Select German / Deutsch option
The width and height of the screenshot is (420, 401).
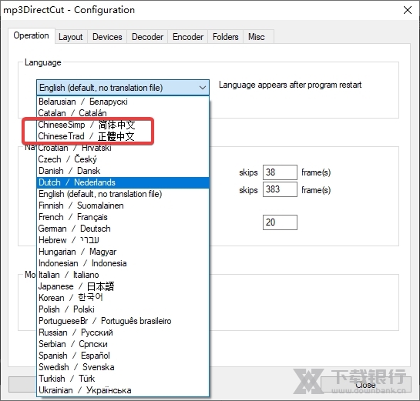(x=123, y=229)
